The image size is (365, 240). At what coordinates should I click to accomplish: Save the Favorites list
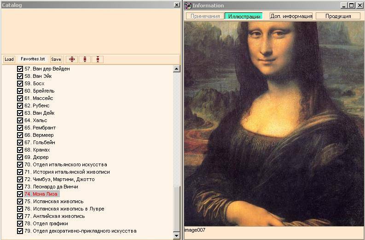click(x=56, y=59)
